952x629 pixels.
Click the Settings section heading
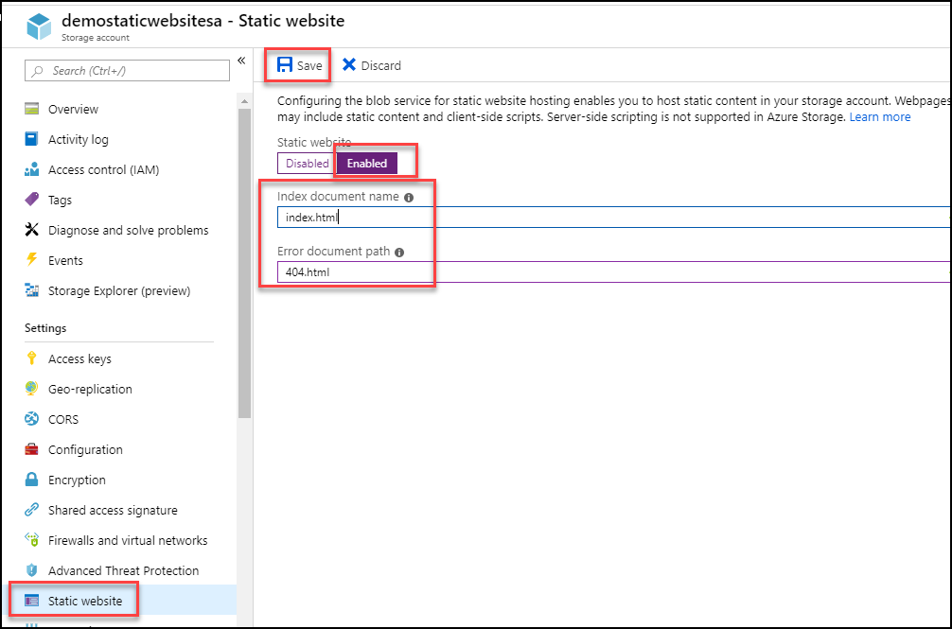pos(45,328)
